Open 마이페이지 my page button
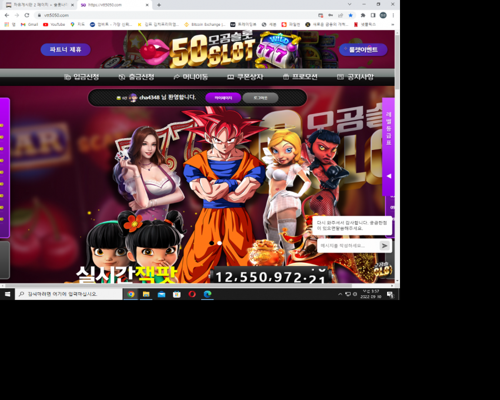Image resolution: width=500 pixels, height=400 pixels. click(223, 98)
